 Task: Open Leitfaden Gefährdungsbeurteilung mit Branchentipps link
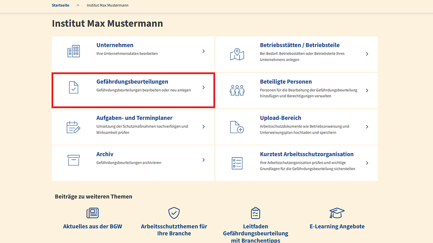[255, 233]
